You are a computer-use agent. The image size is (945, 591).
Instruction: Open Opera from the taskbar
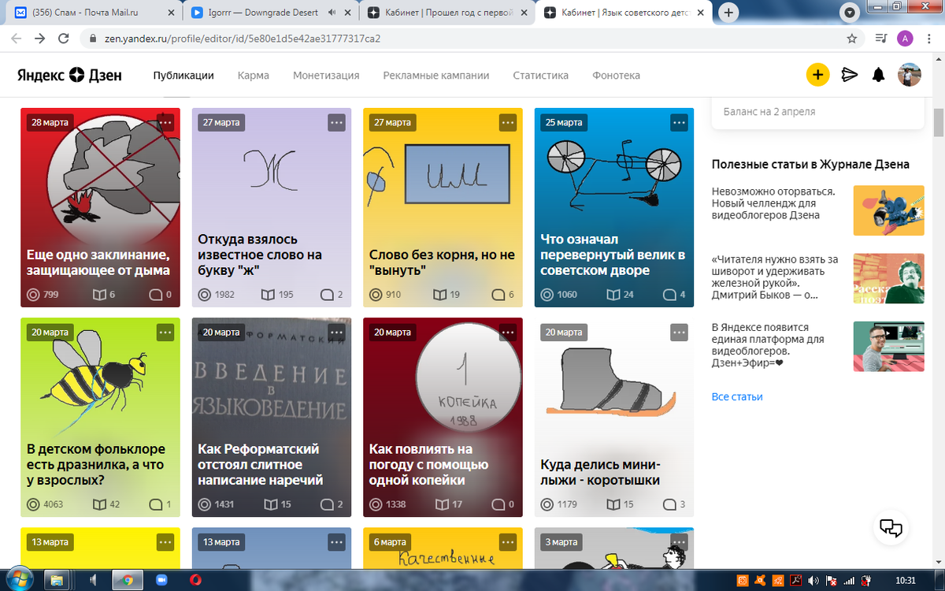coord(195,580)
